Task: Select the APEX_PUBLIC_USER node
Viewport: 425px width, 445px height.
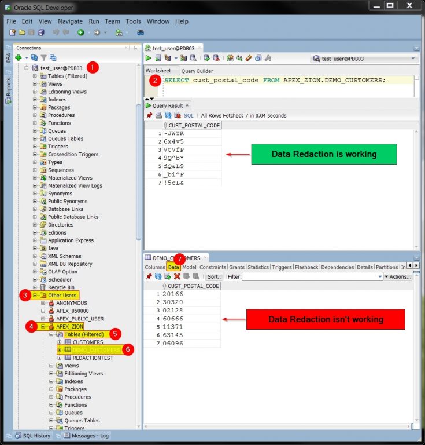Action: click(x=80, y=319)
